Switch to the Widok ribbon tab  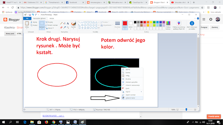click(x=52, y=18)
